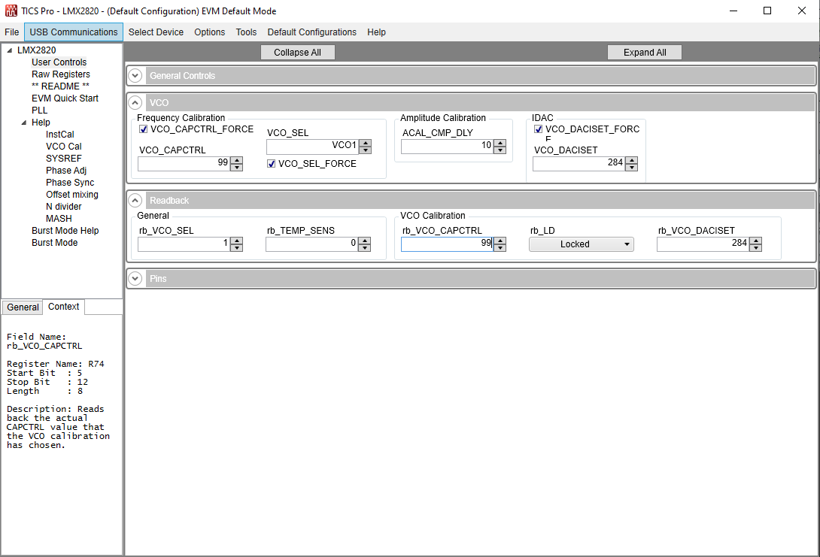Click the ACAL_CMP_DLY value field
The height and width of the screenshot is (557, 820).
click(x=448, y=147)
